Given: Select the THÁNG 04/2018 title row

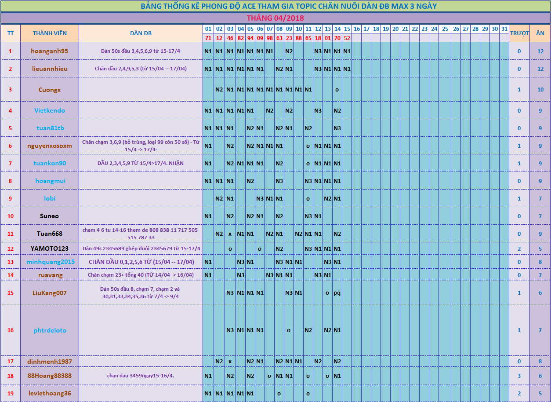Looking at the screenshot, I should [275, 18].
